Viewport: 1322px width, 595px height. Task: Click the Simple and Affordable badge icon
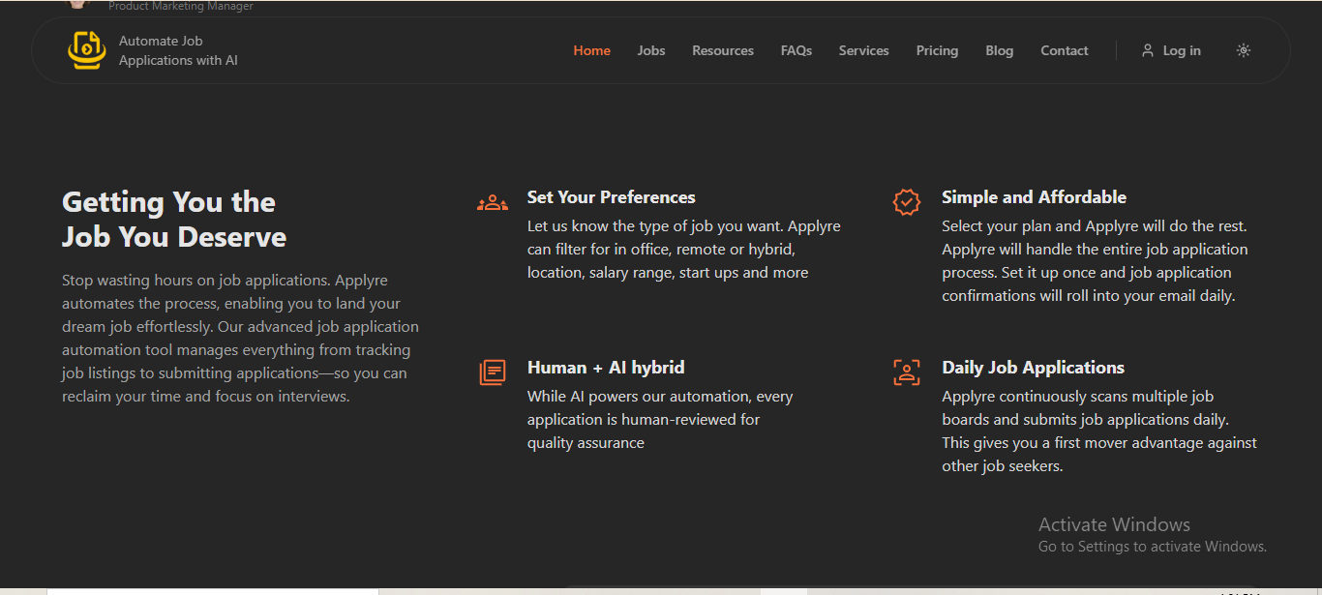pos(906,201)
